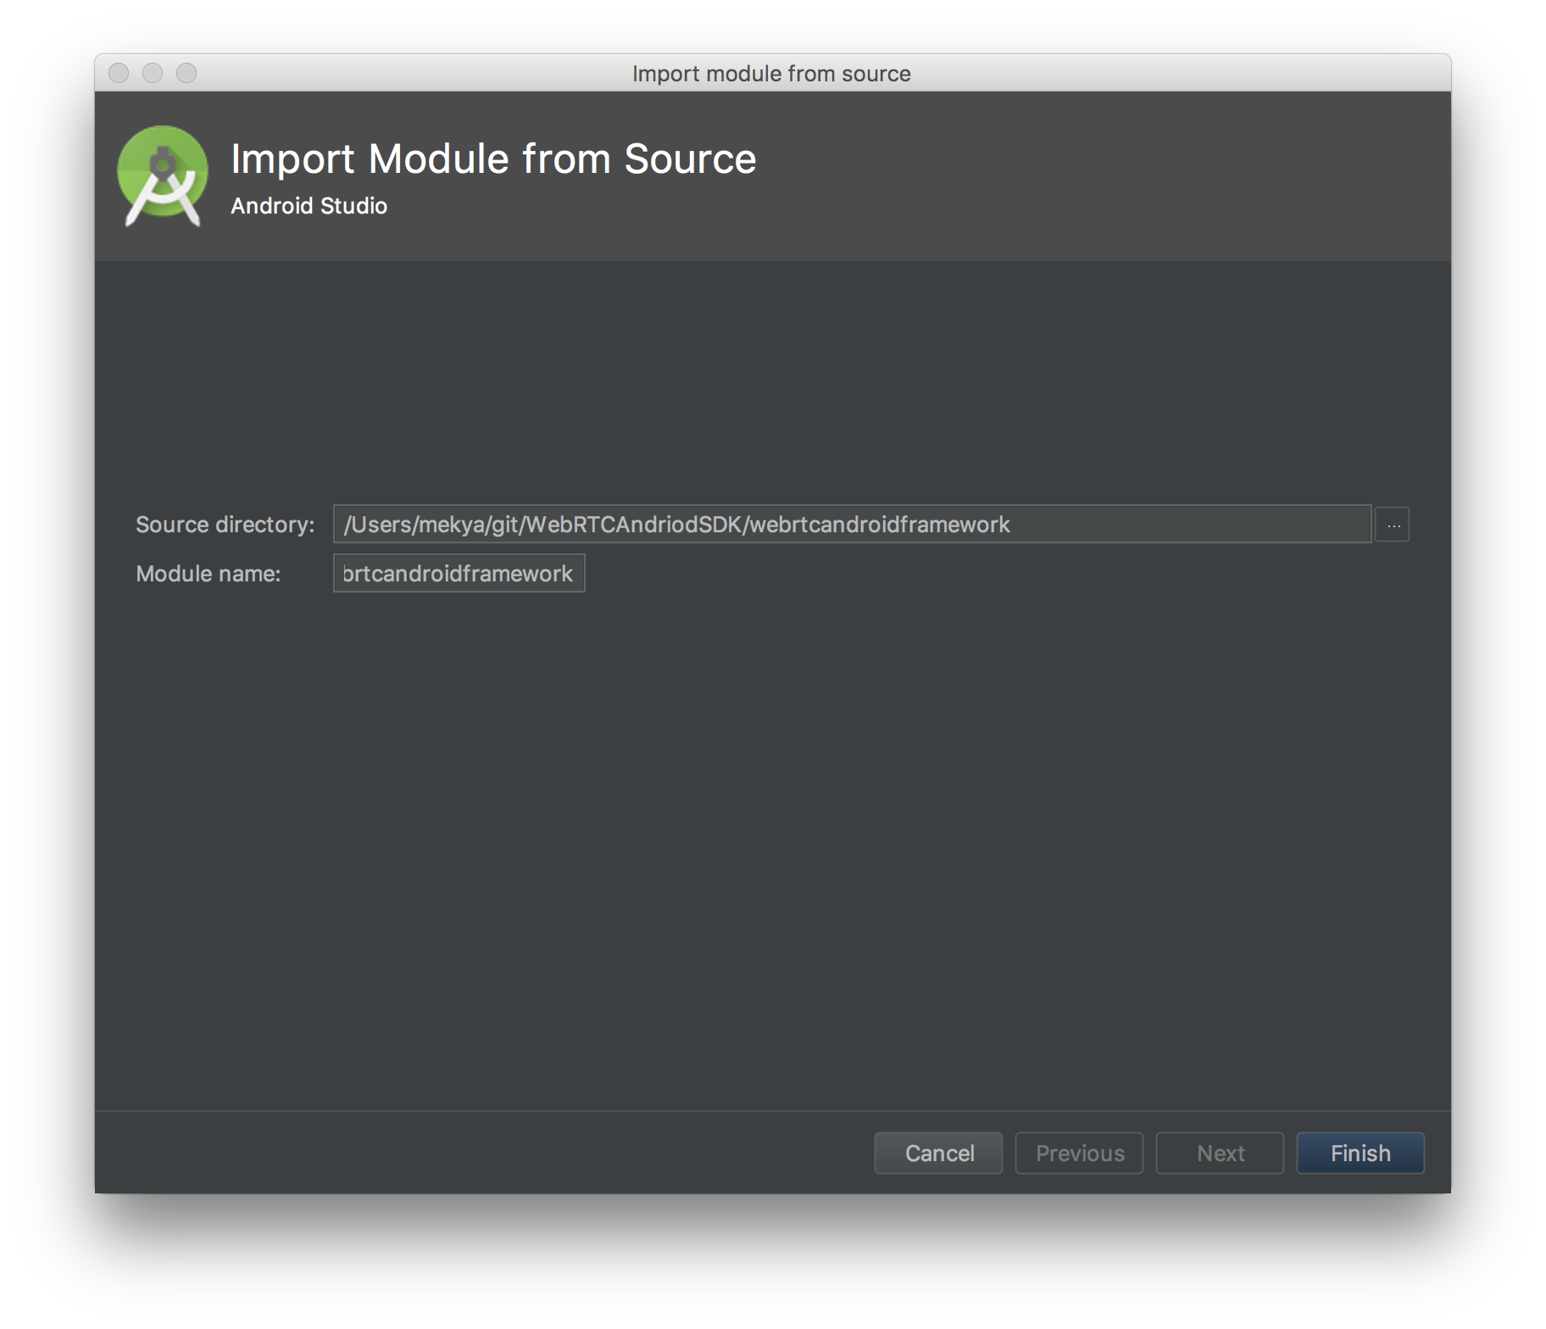Click the leftmost traffic light button
The height and width of the screenshot is (1329, 1546).
coord(119,74)
